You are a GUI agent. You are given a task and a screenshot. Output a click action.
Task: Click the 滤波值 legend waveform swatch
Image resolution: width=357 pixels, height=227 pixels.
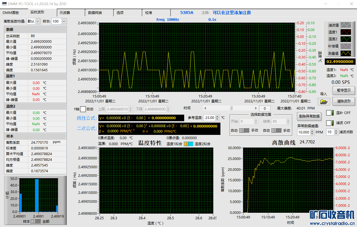346,25
